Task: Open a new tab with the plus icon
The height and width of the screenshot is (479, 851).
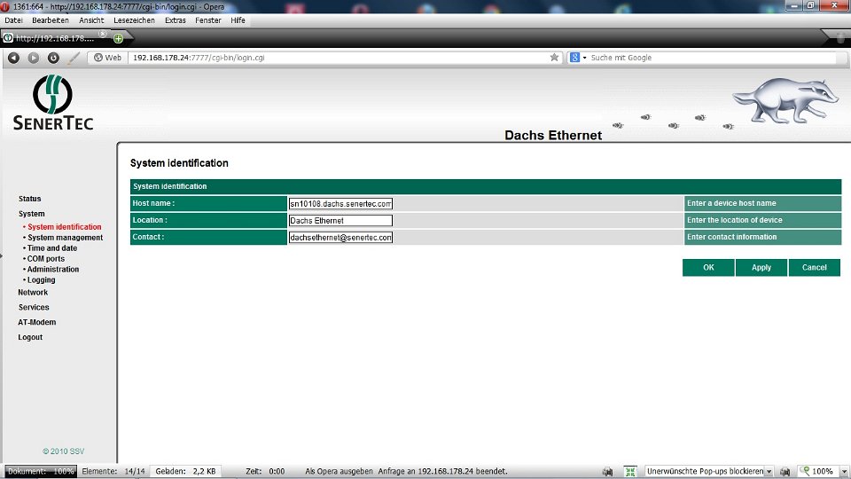Action: [118, 38]
